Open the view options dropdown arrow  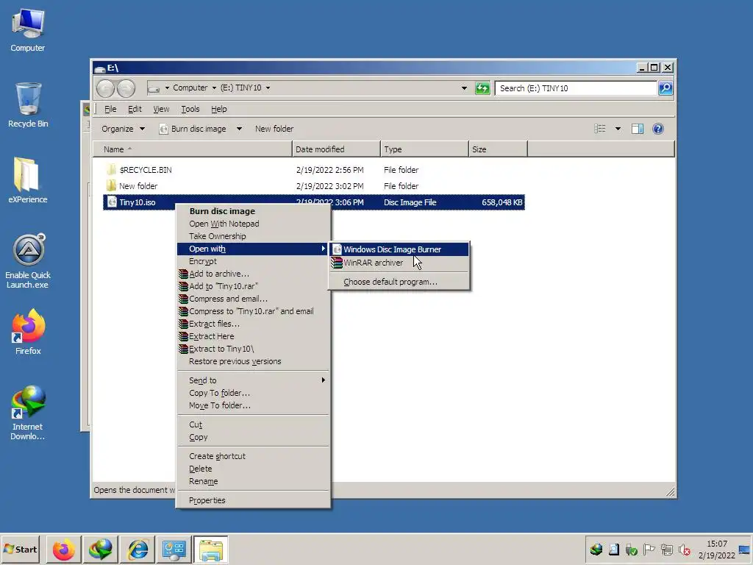tap(618, 129)
